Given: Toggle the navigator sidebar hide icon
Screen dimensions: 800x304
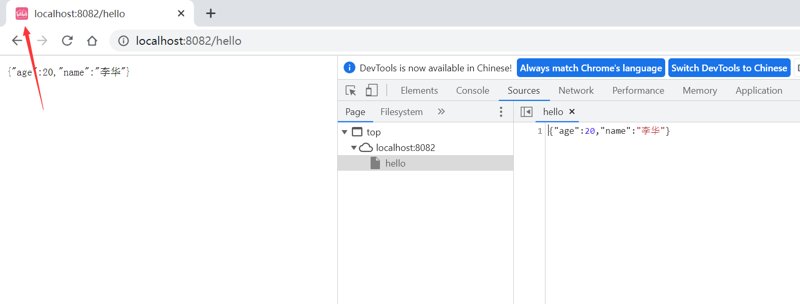Looking at the screenshot, I should tap(526, 112).
